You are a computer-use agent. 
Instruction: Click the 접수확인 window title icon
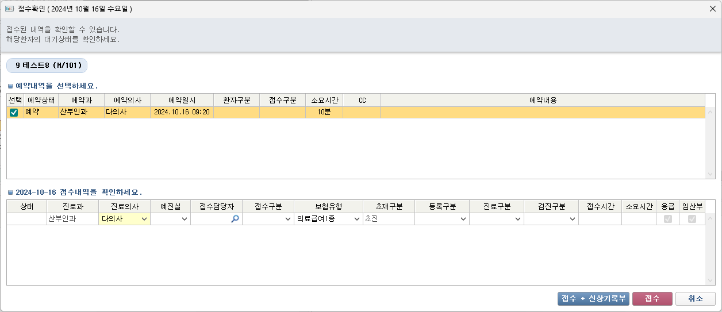pos(9,9)
